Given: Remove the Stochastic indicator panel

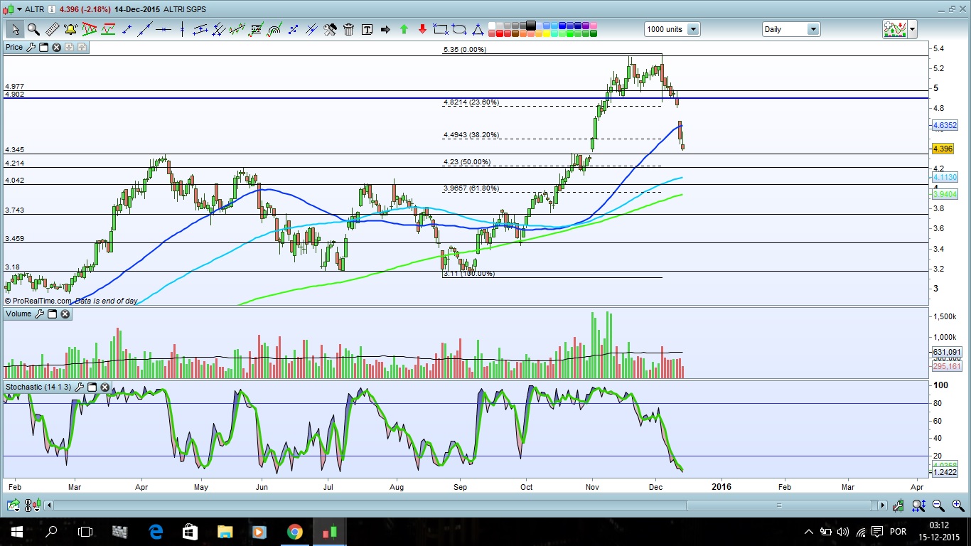Looking at the screenshot, I should pyautogui.click(x=104, y=387).
